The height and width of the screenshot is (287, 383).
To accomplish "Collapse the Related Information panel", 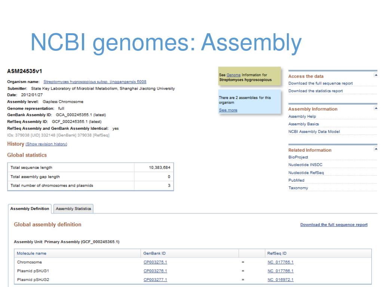I will click(376, 149).
